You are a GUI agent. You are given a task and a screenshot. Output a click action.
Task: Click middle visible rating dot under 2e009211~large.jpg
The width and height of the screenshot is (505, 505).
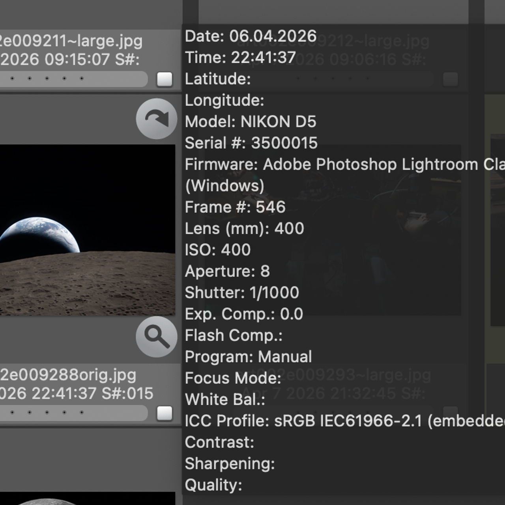point(47,79)
